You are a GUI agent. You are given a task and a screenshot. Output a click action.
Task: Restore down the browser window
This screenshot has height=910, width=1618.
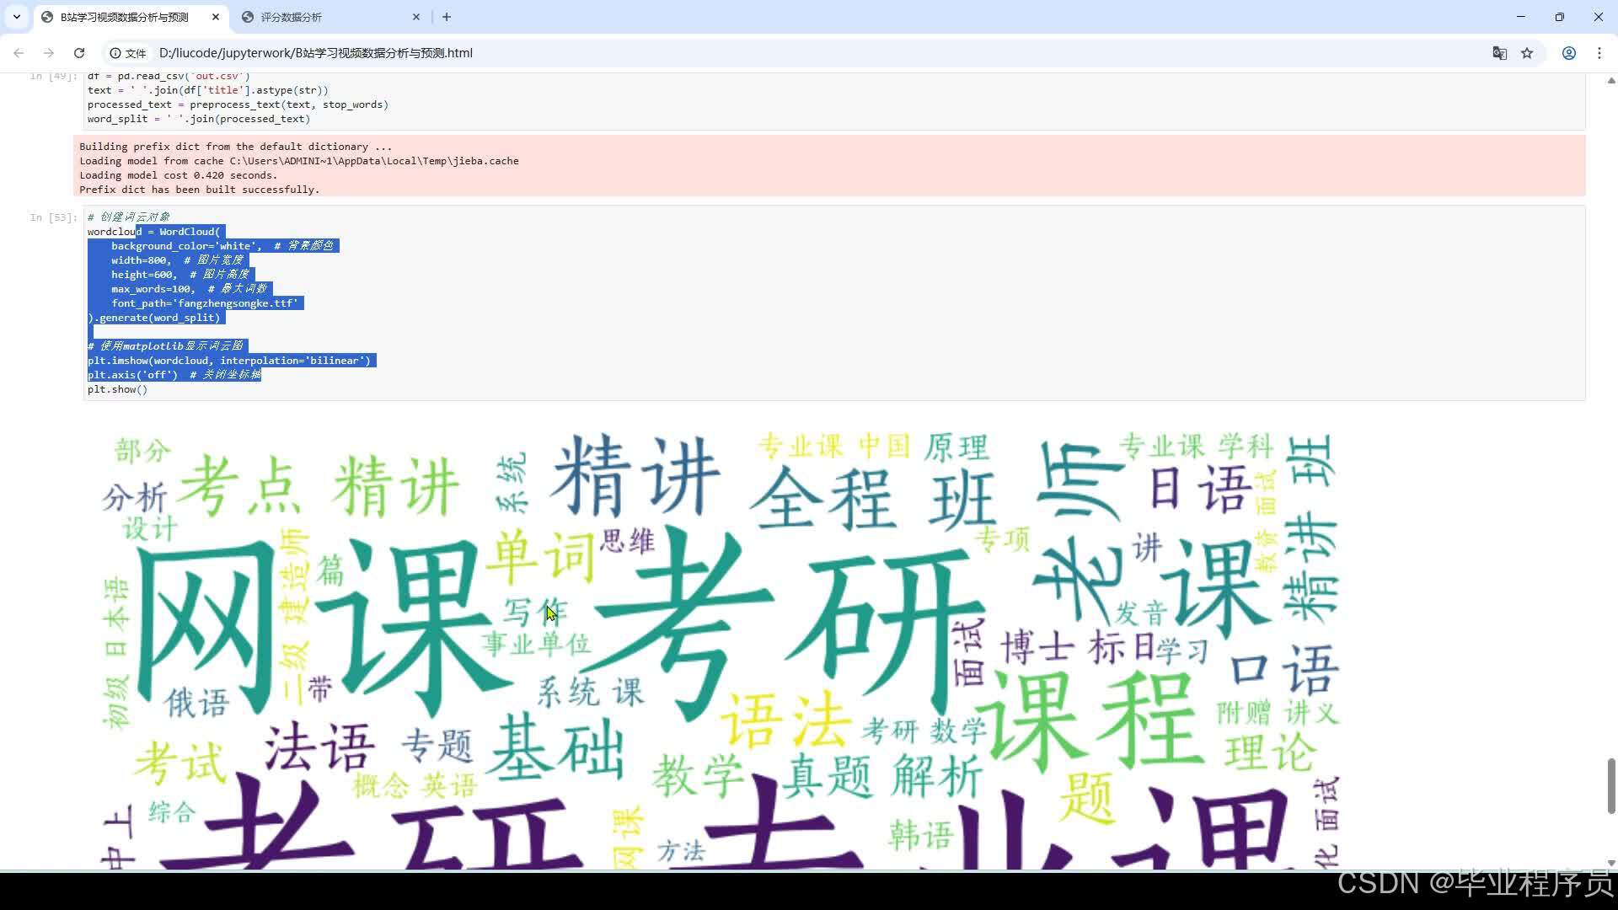(x=1560, y=17)
